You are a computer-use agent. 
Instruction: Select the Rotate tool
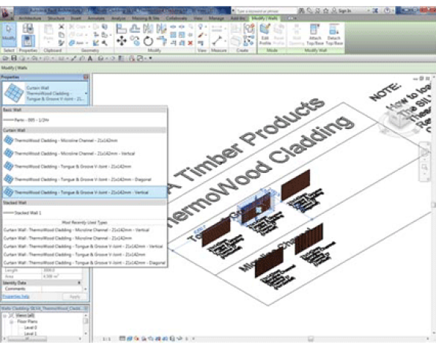click(x=148, y=42)
